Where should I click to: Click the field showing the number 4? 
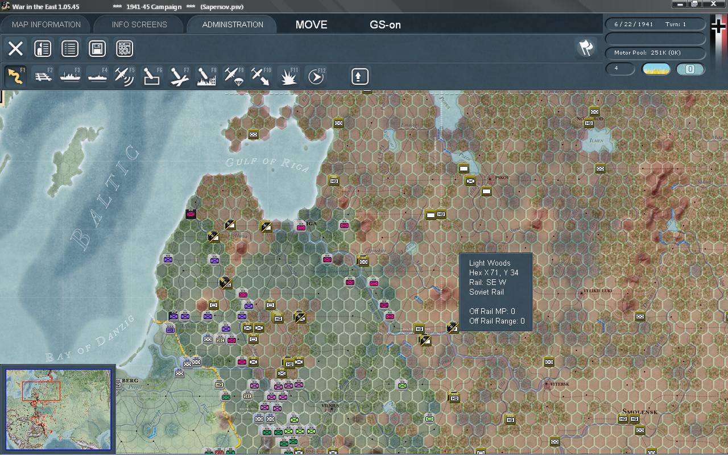tap(620, 69)
